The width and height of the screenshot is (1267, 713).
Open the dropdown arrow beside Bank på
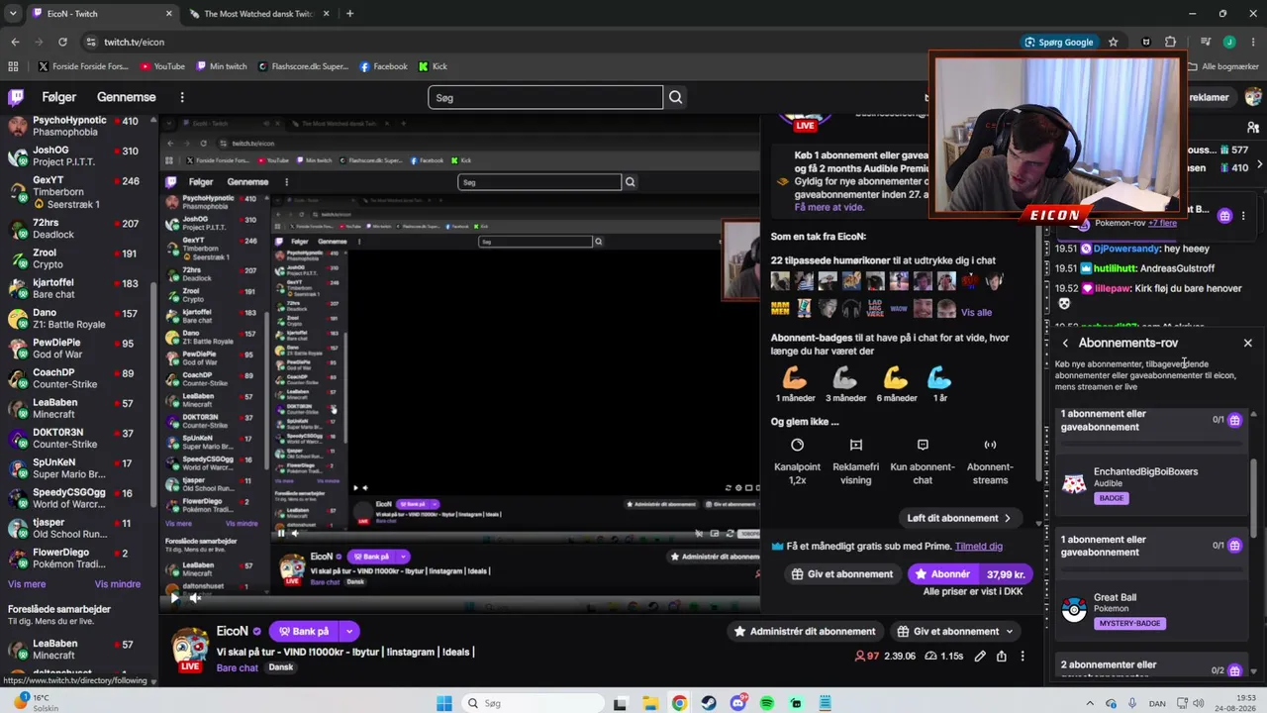(x=349, y=631)
